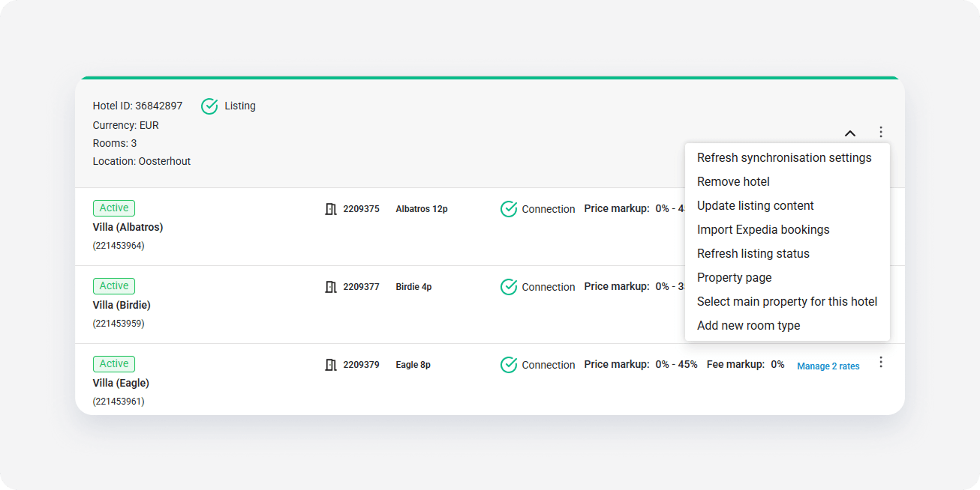Open the hotel's three-dot options menu
Image resolution: width=980 pixels, height=490 pixels.
coord(881,132)
